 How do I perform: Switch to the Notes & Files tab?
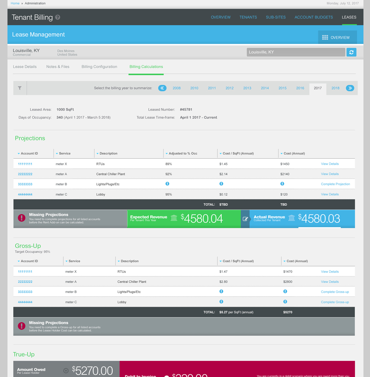pyautogui.click(x=58, y=67)
